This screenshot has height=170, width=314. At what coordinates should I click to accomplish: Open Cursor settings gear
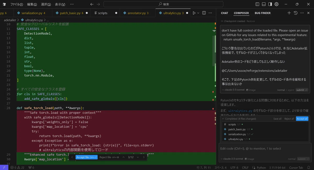tap(277, 4)
